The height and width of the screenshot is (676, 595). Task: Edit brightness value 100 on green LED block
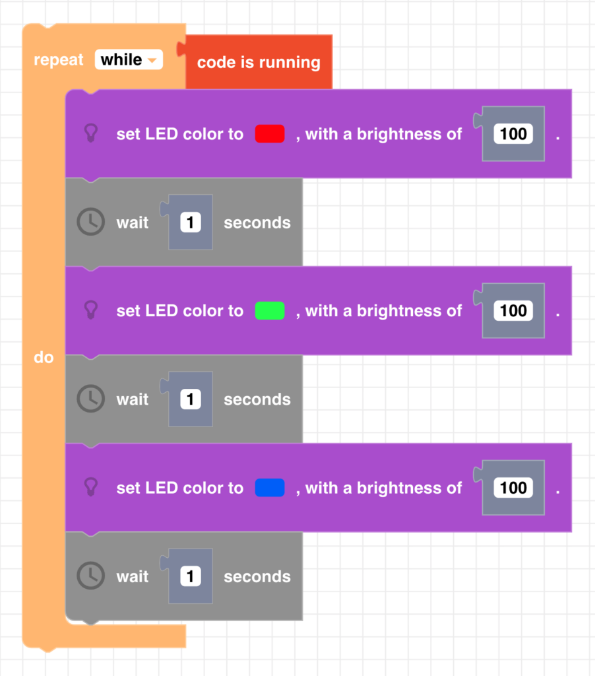click(513, 311)
